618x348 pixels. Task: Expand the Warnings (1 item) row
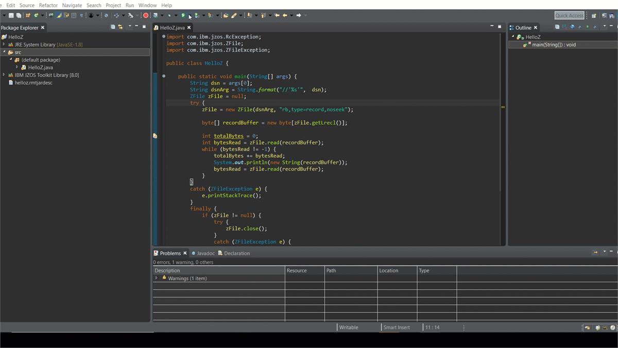pos(157,278)
